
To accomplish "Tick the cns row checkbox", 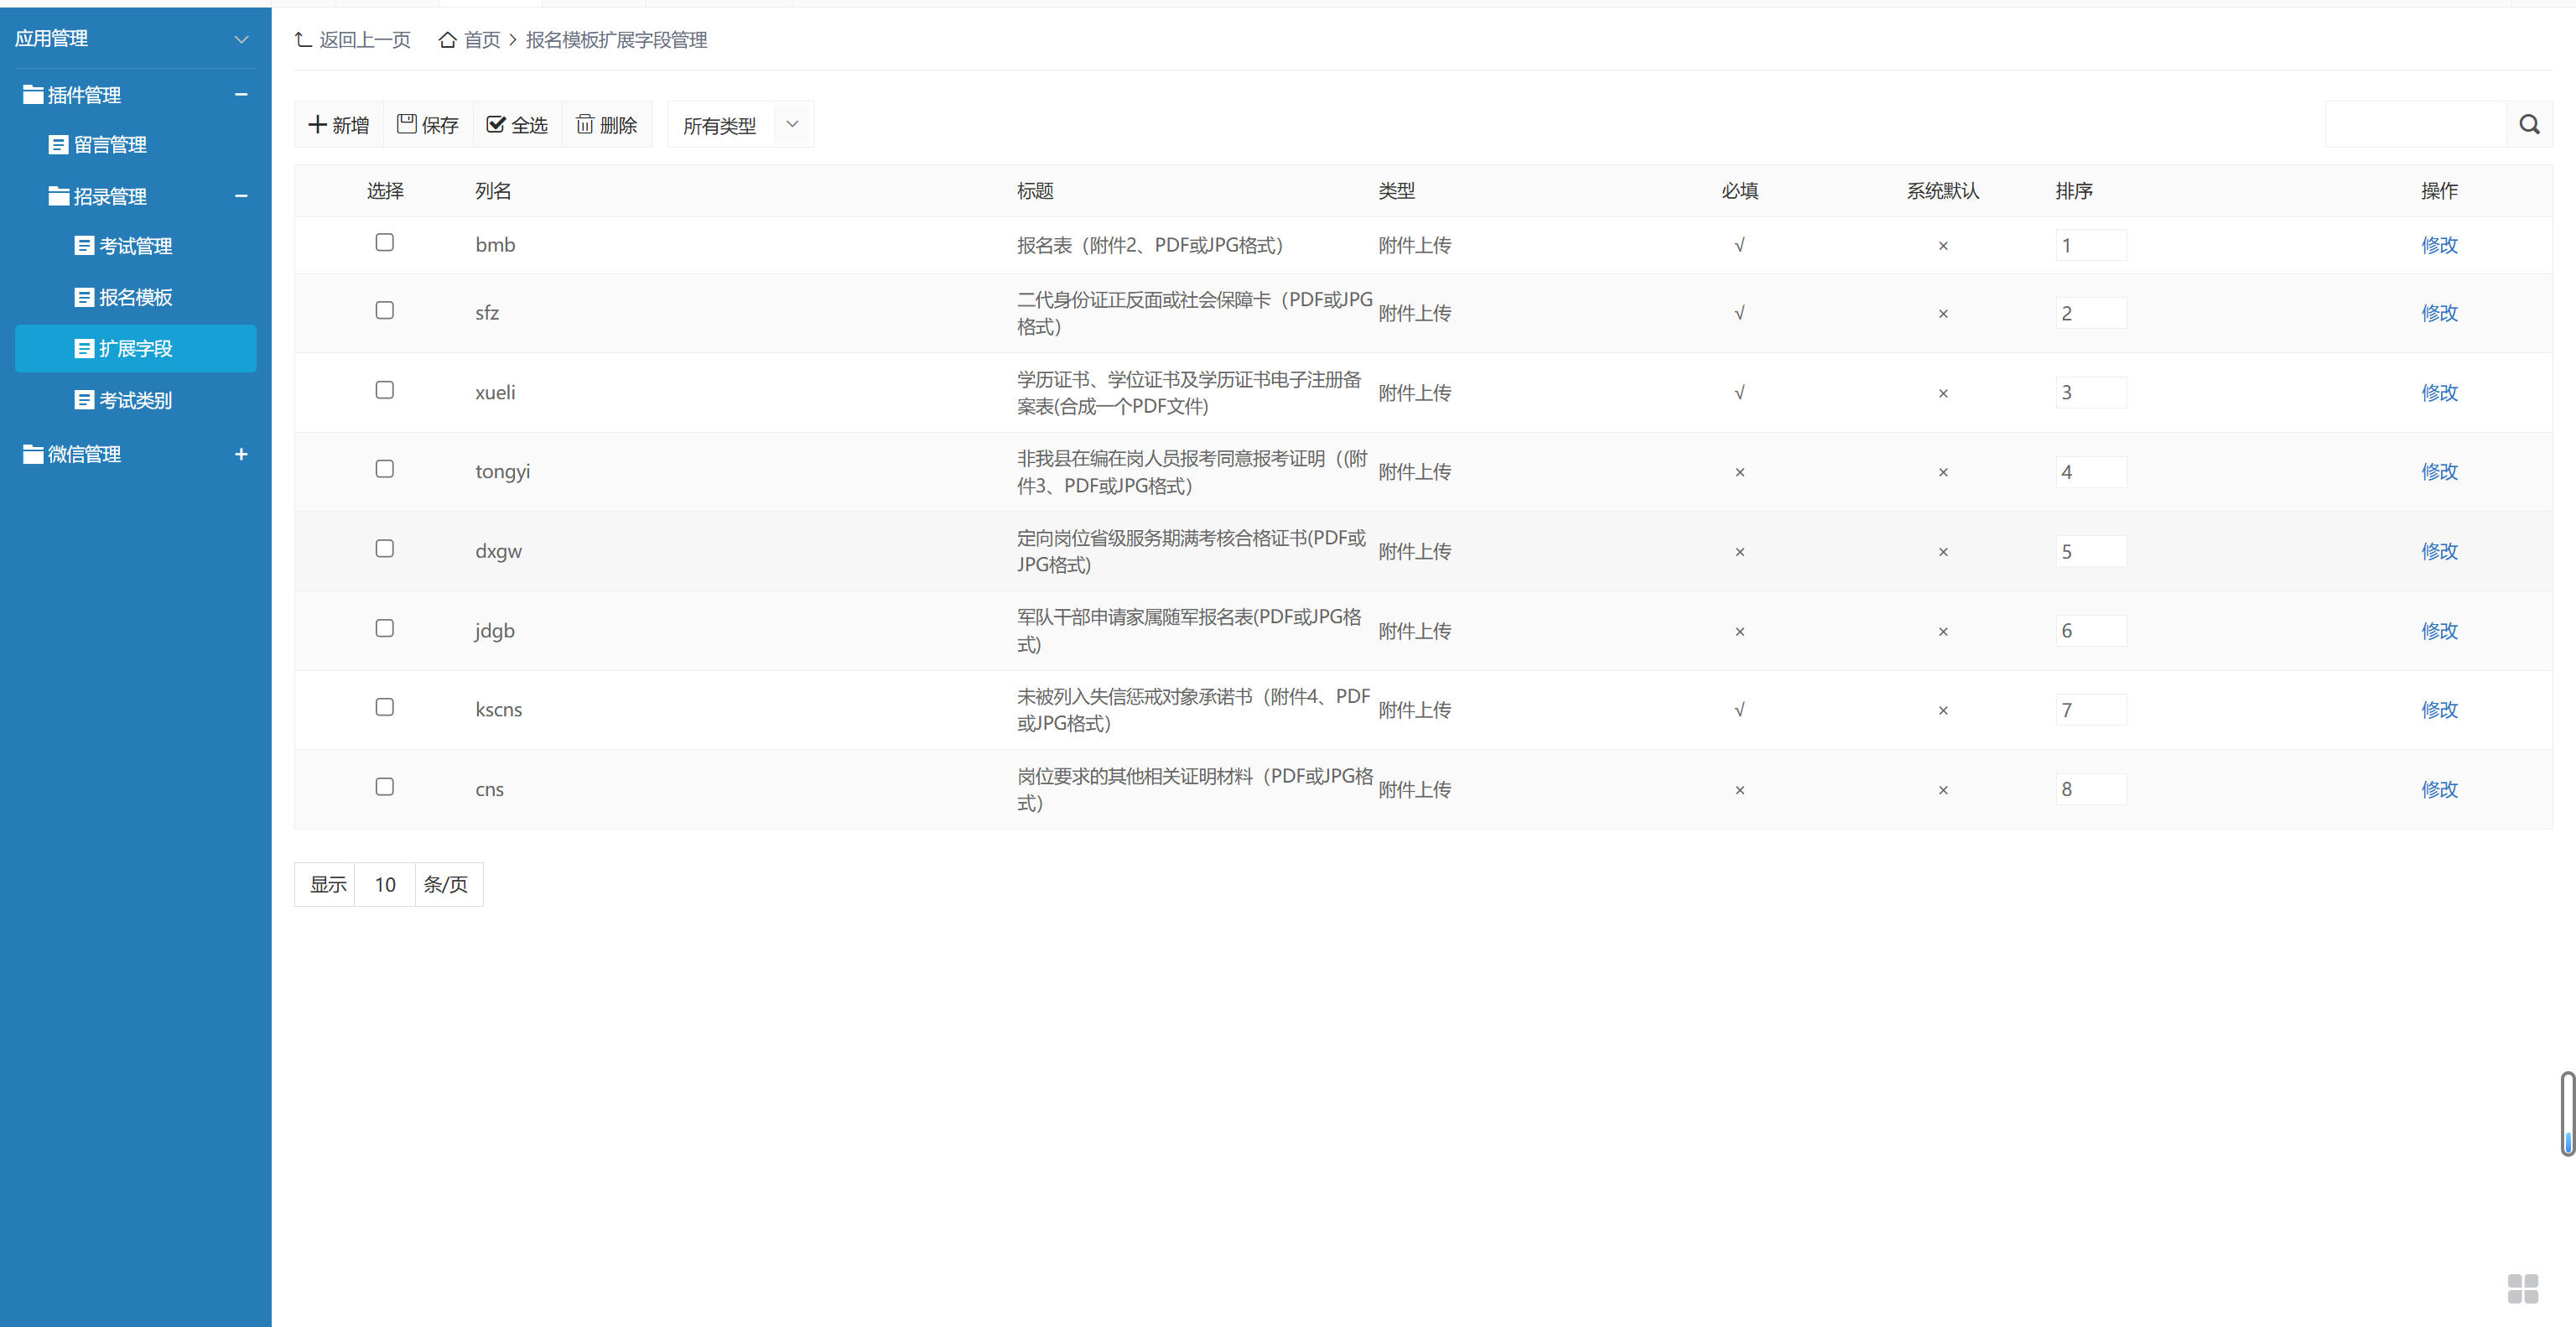I will (x=384, y=787).
